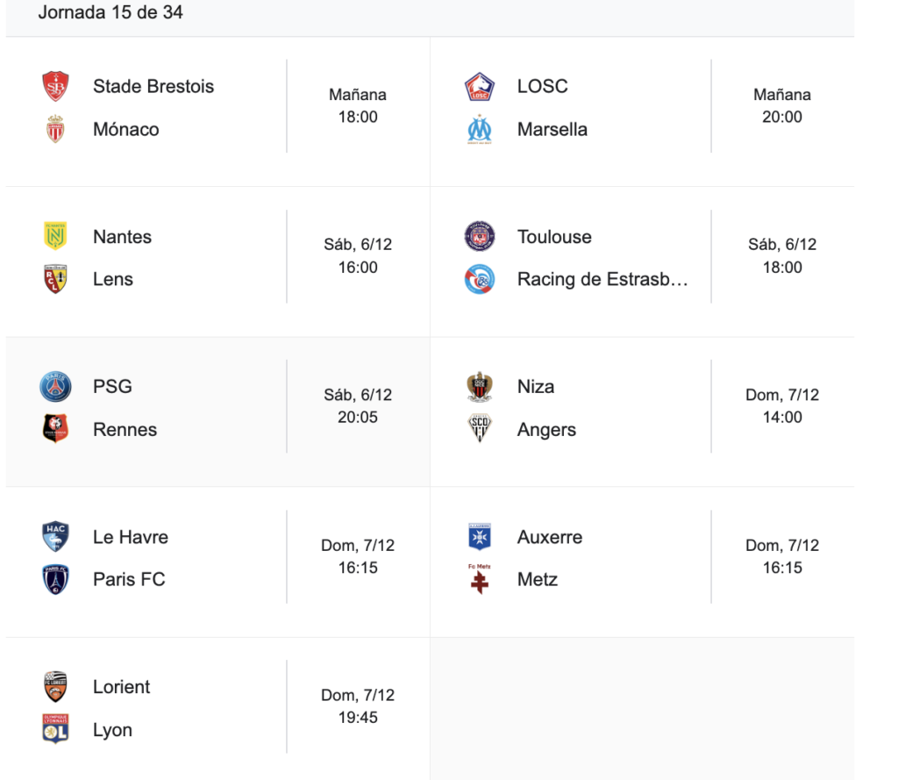The image size is (898, 780).
Task: Click the Lens club crest
Action: click(55, 279)
